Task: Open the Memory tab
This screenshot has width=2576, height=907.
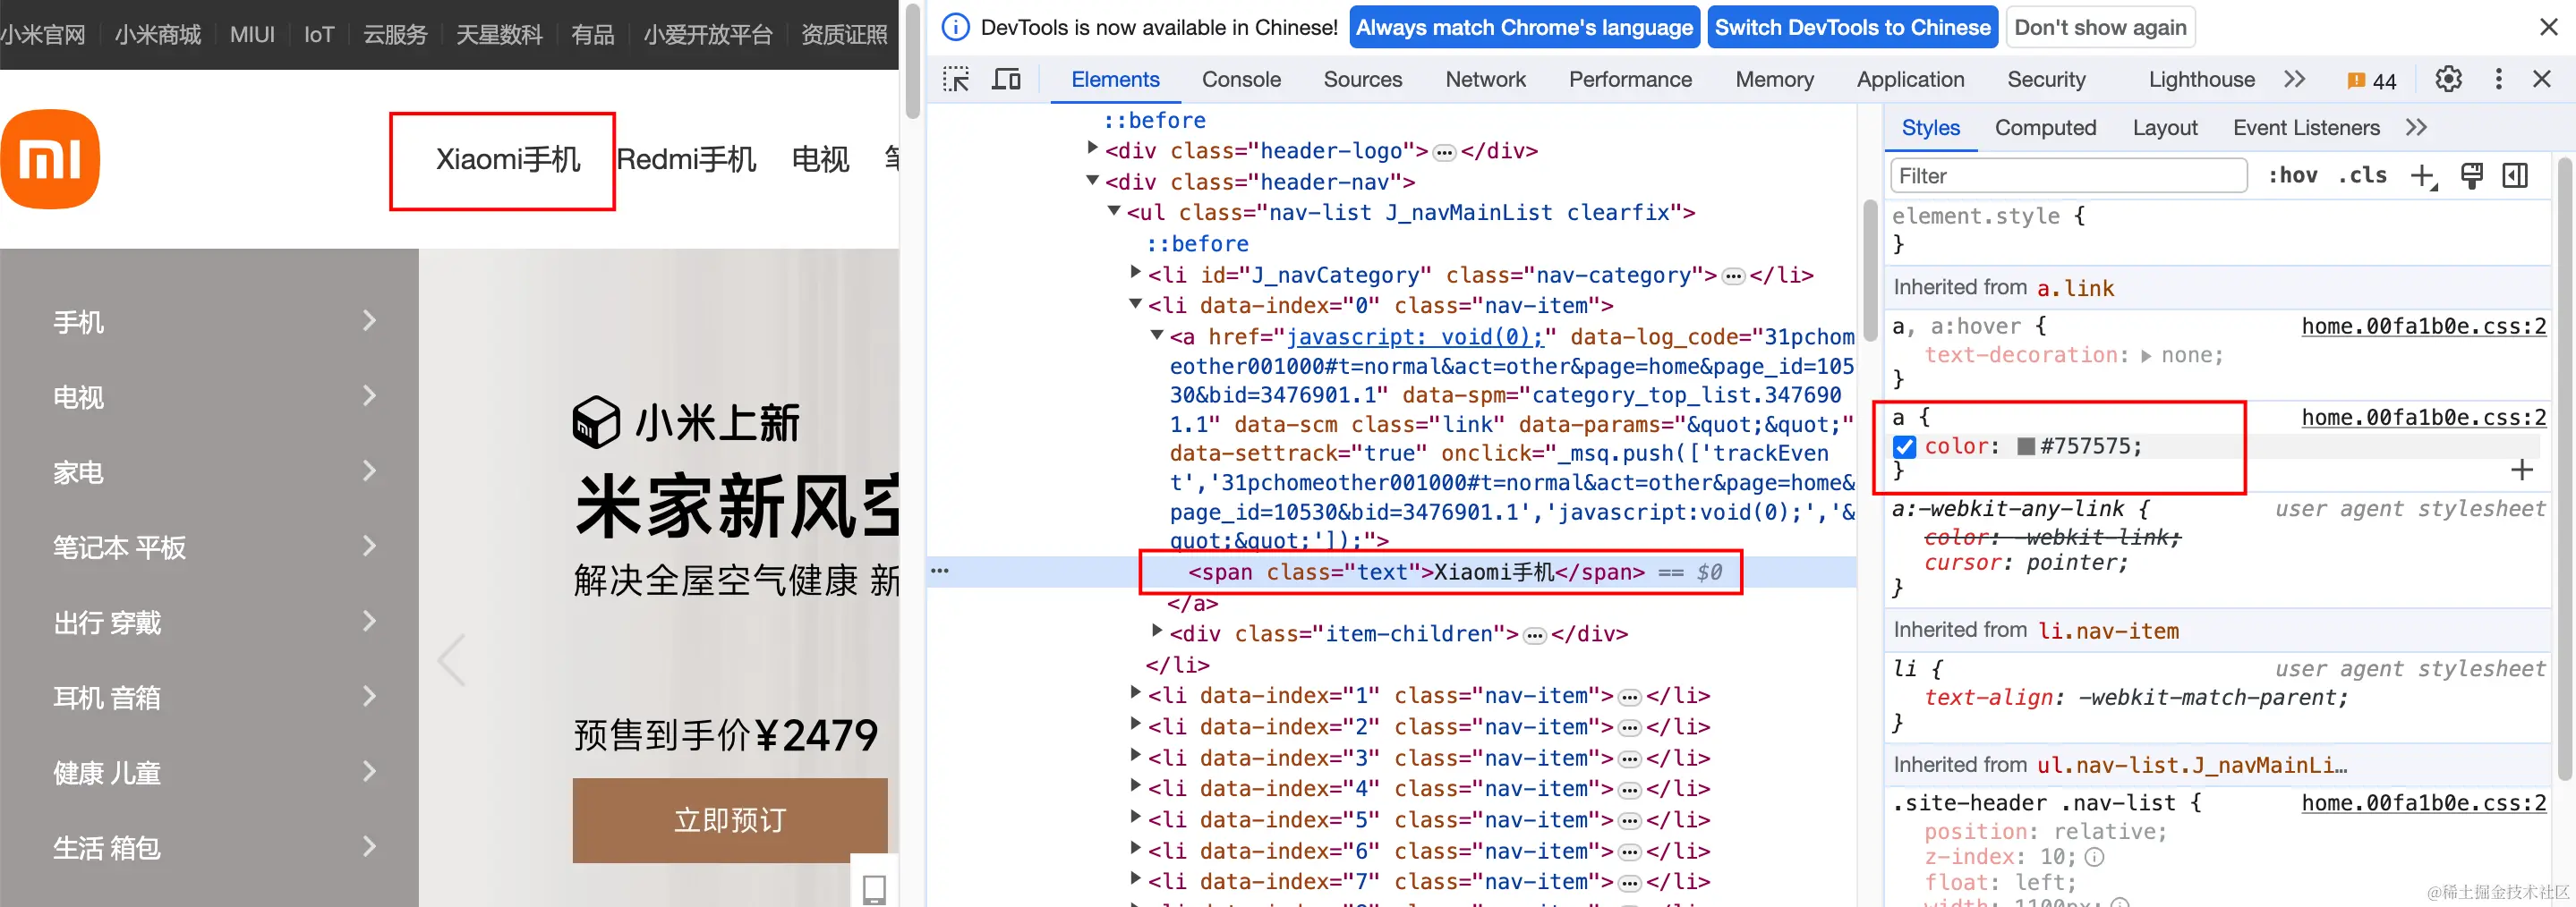Action: 1774,80
